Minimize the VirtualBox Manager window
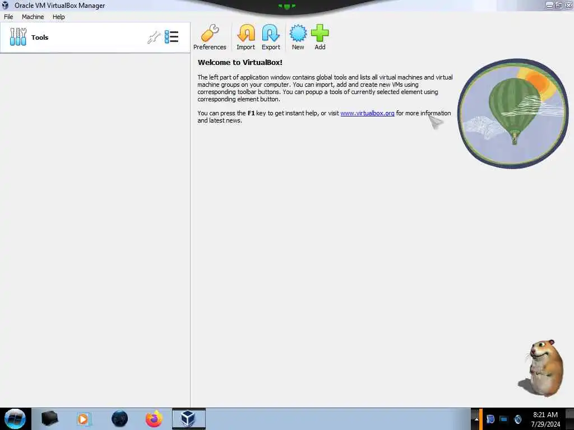 pyautogui.click(x=549, y=5)
